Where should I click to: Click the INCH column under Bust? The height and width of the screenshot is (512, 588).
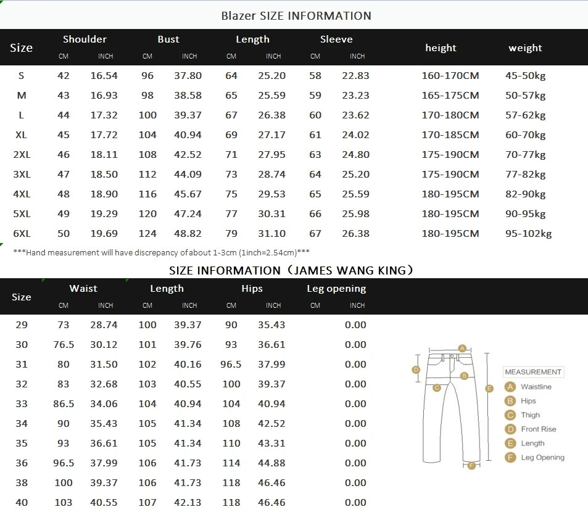coord(189,56)
